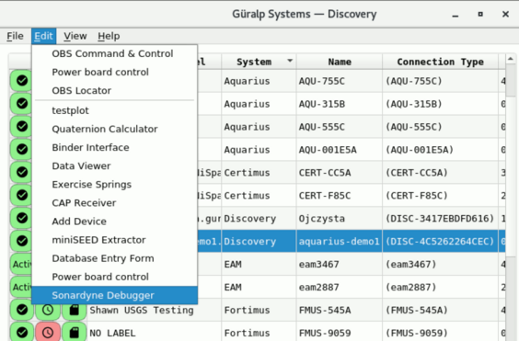Screen dimensions: 519x341
Task: Click status checkmark icon for aquarius-demo1 row
Action: (22, 241)
